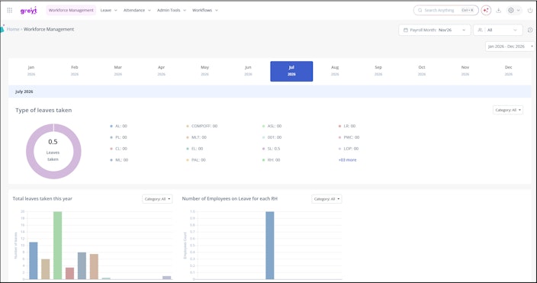The image size is (537, 283).
Task: Select the Aug 2026 month tab
Action: coord(335,71)
